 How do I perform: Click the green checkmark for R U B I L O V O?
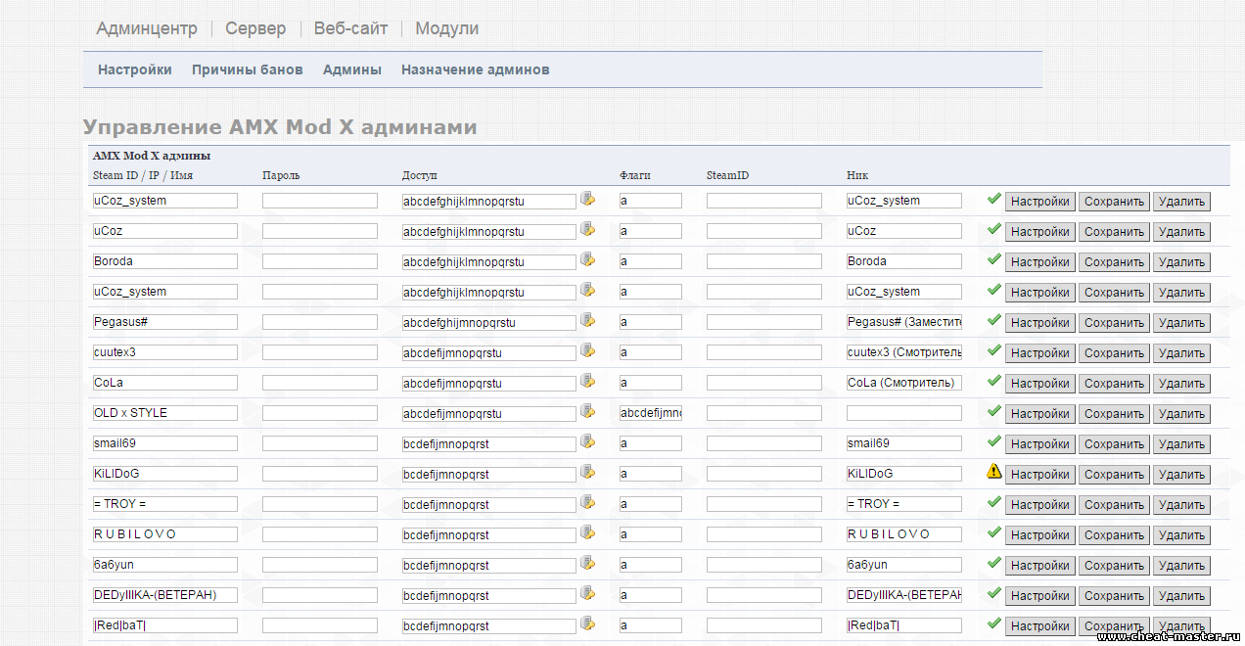pos(994,532)
